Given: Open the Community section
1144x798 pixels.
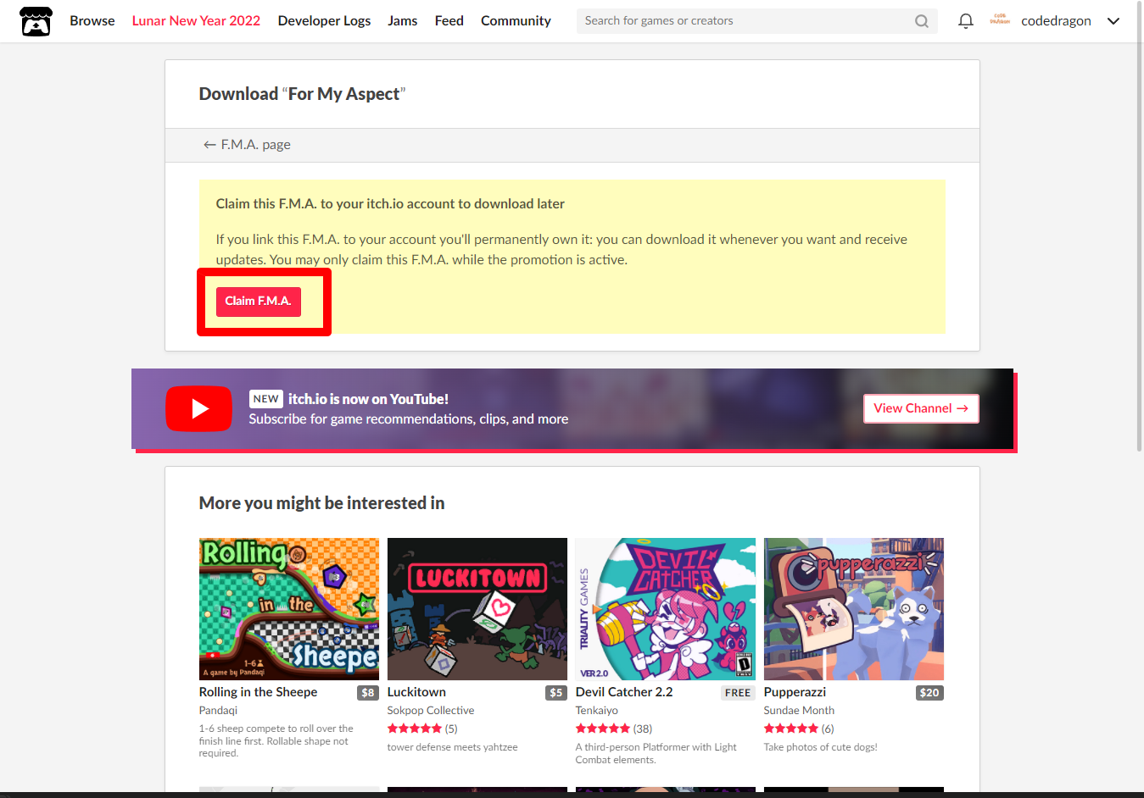Looking at the screenshot, I should coord(516,21).
